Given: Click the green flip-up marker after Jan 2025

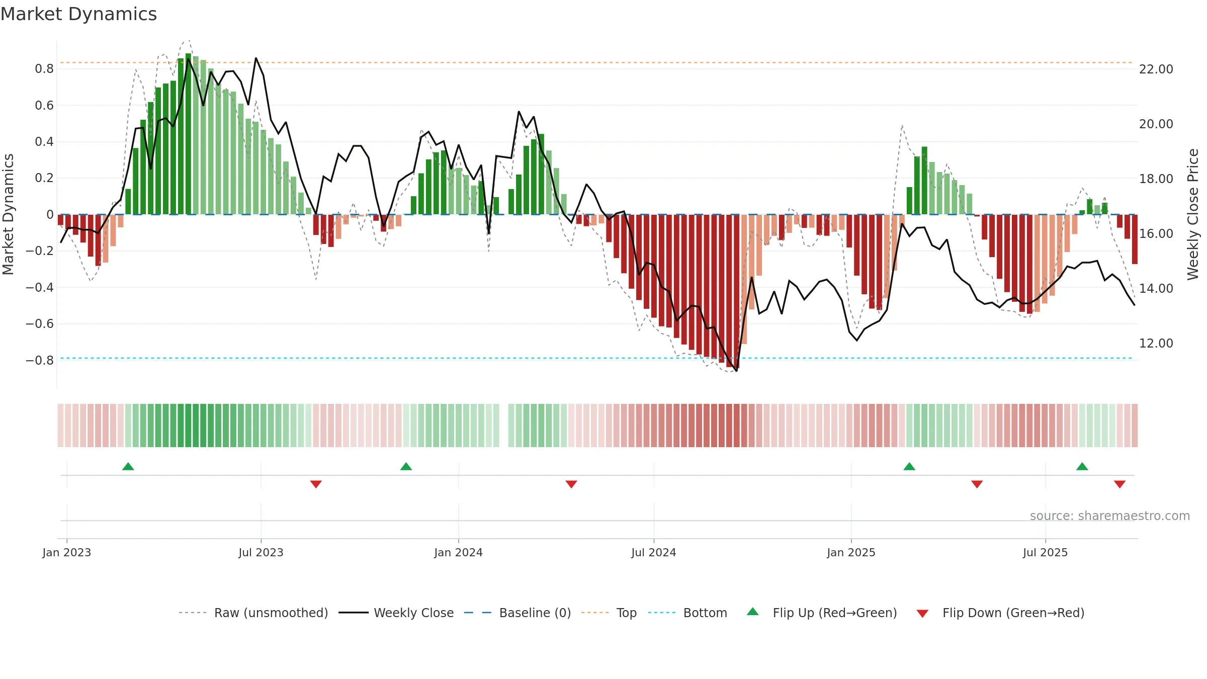Looking at the screenshot, I should [x=909, y=466].
